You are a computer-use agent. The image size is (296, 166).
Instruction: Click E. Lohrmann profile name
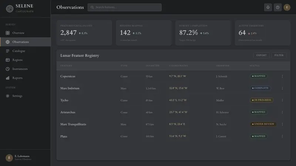(22, 156)
